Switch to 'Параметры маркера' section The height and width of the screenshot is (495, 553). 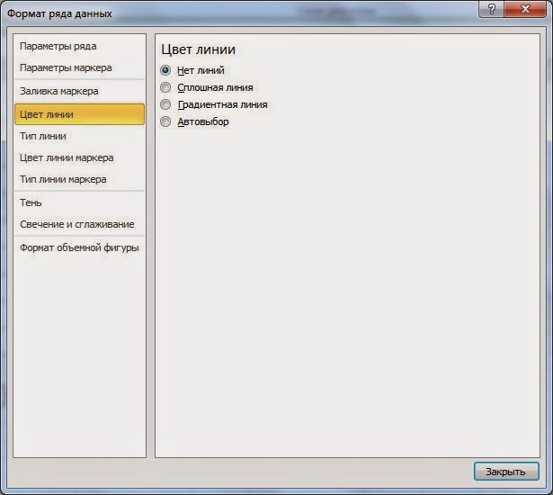tap(80, 67)
